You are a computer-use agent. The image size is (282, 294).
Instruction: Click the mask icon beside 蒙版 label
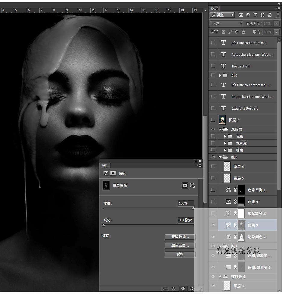pyautogui.click(x=113, y=173)
